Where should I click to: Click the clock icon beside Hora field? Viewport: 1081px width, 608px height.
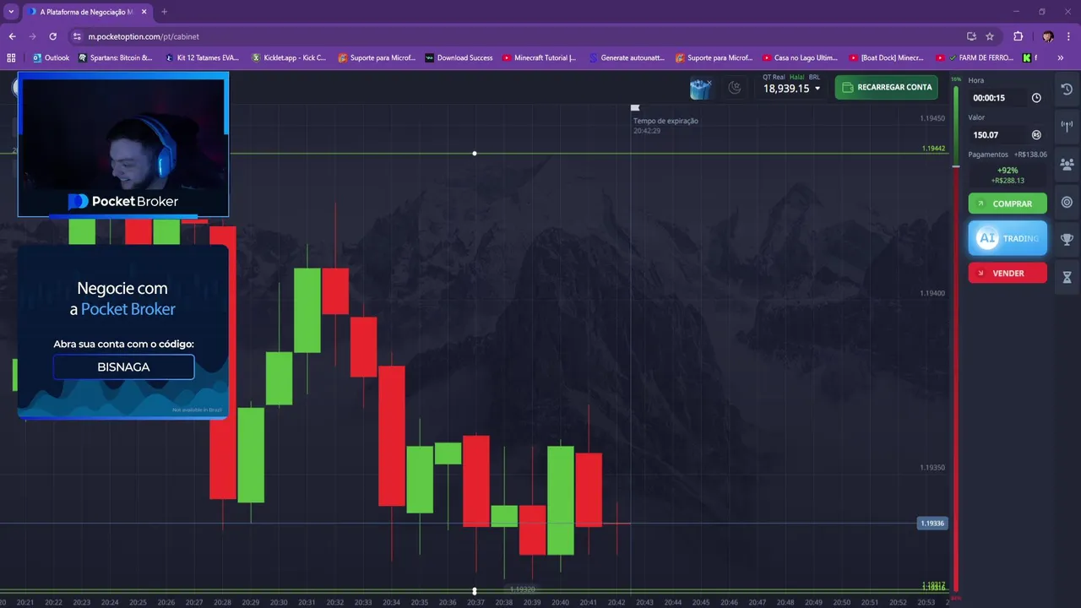click(x=1036, y=98)
